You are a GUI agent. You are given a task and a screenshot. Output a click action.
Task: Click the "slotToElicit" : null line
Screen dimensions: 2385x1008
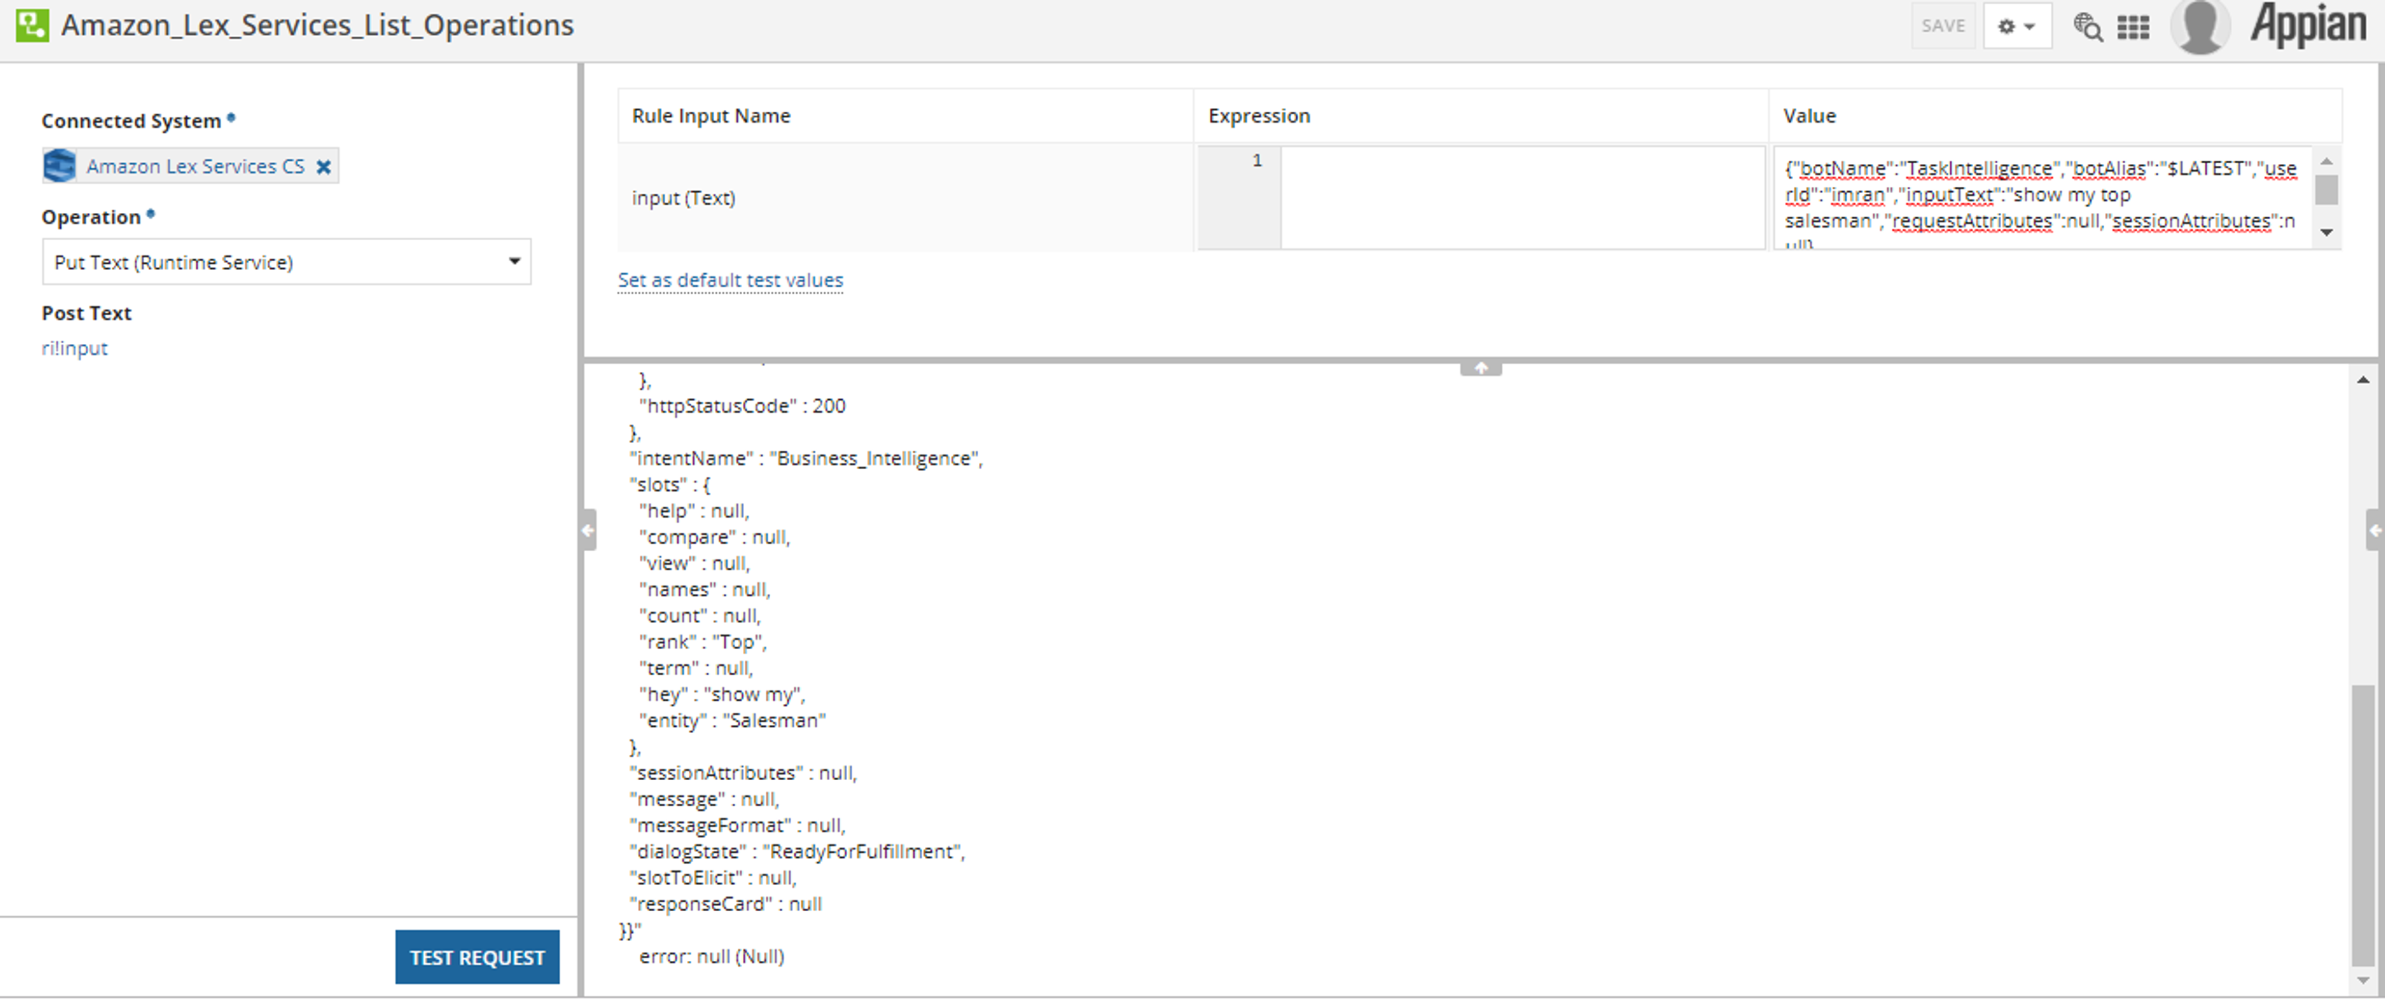coord(713,878)
